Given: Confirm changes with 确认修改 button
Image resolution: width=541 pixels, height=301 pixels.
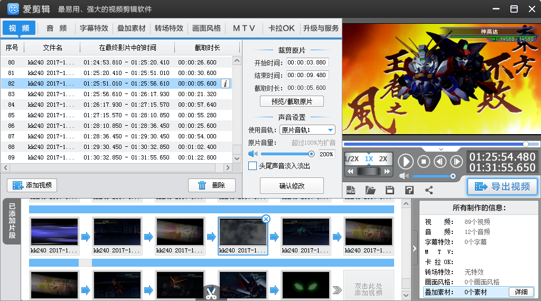Looking at the screenshot, I should (292, 186).
